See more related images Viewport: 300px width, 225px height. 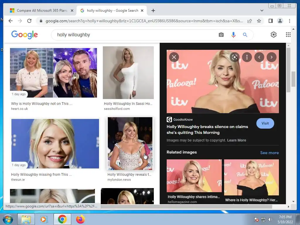coord(270,153)
